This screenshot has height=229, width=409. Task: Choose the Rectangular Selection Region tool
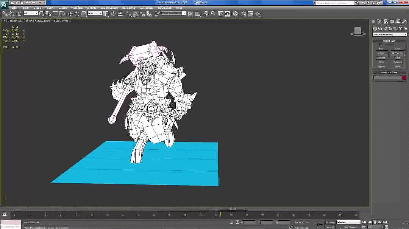[x=55, y=14]
